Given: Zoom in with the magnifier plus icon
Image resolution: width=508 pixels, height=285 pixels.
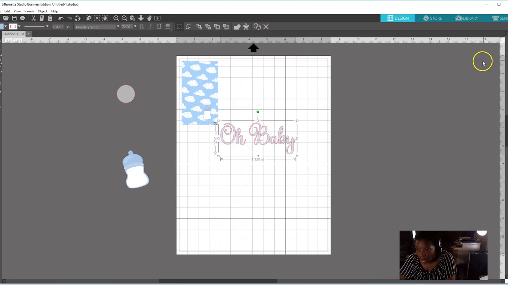Looking at the screenshot, I should pyautogui.click(x=116, y=18).
